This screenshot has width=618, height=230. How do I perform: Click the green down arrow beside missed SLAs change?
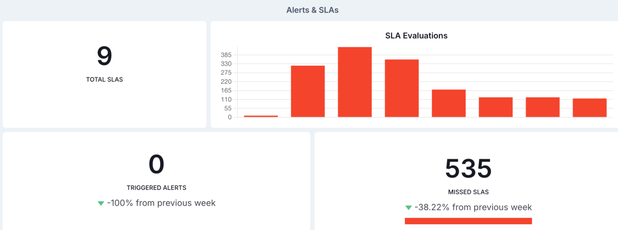point(408,207)
